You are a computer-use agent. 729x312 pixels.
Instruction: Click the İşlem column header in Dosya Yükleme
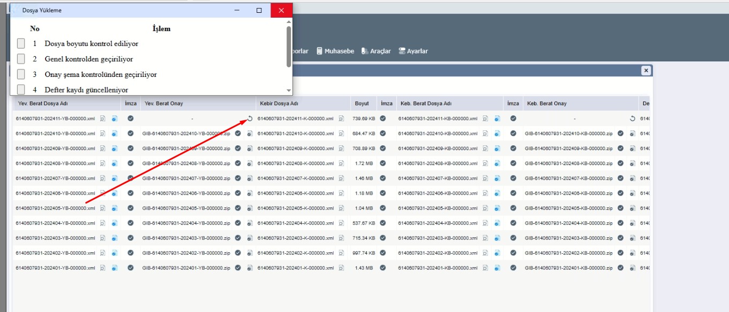161,29
